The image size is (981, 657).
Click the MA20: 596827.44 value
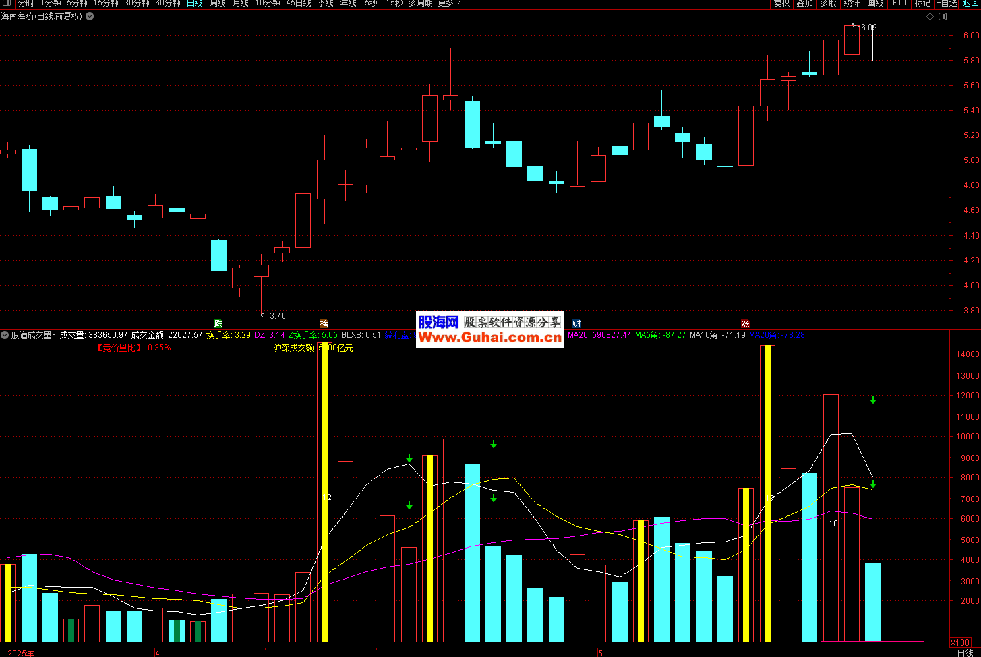(x=599, y=335)
